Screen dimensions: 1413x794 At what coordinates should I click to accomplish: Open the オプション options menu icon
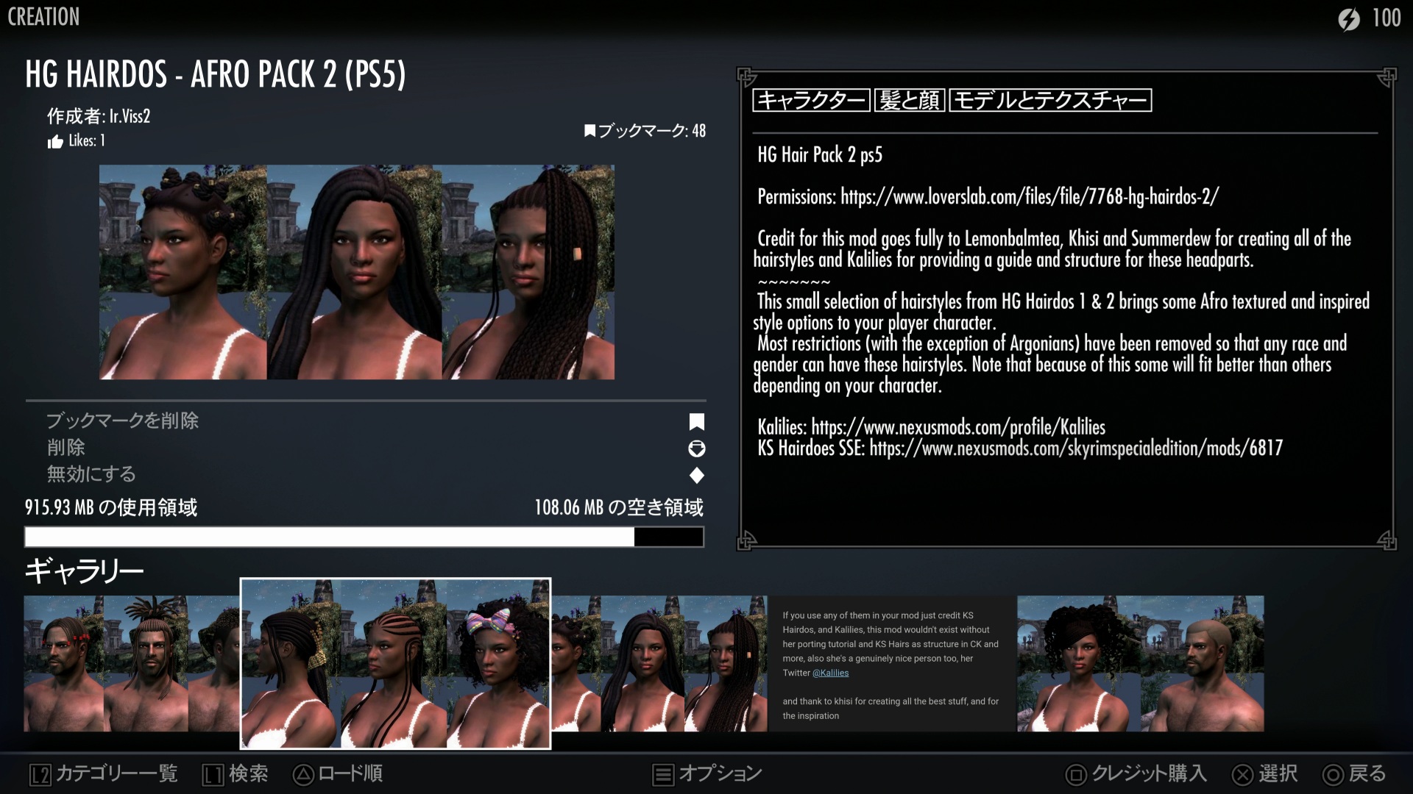(663, 774)
